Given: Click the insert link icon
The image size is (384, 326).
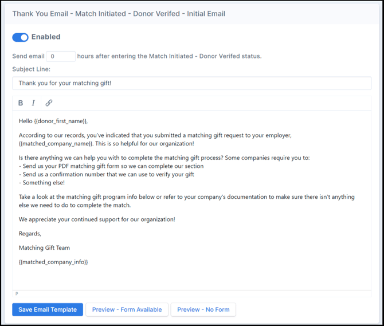Looking at the screenshot, I should pos(49,103).
